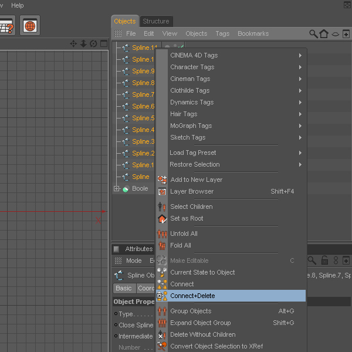352x352 pixels.
Task: Expand CINEMA 4D Tags submenu arrow
Action: 300,56
